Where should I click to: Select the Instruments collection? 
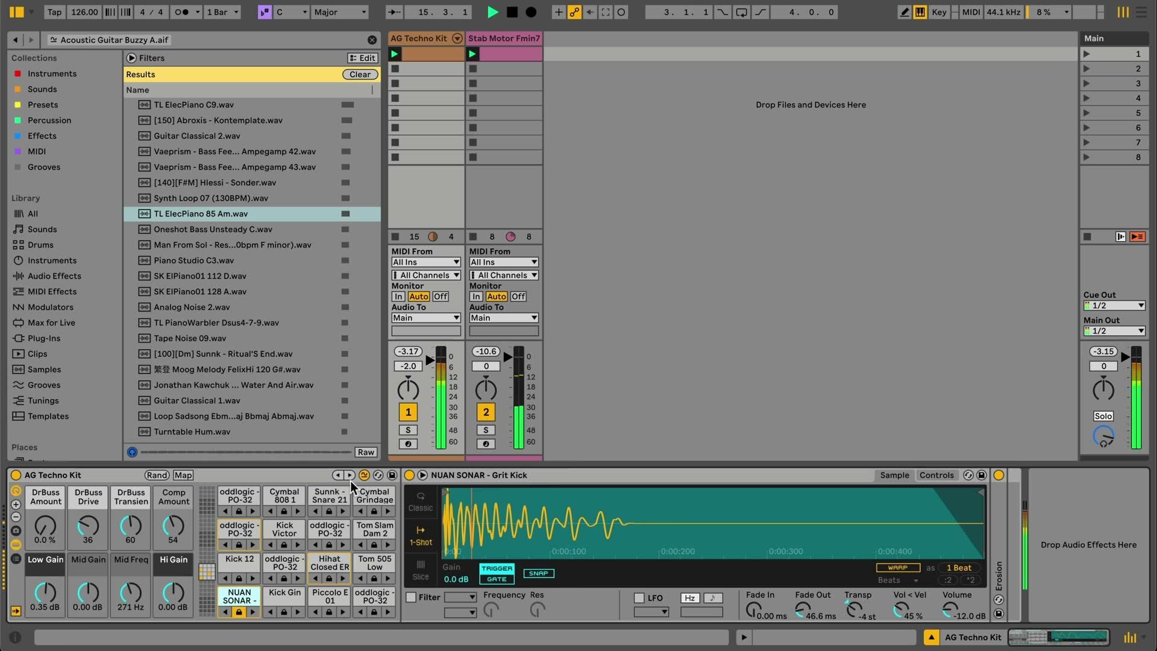tap(52, 74)
